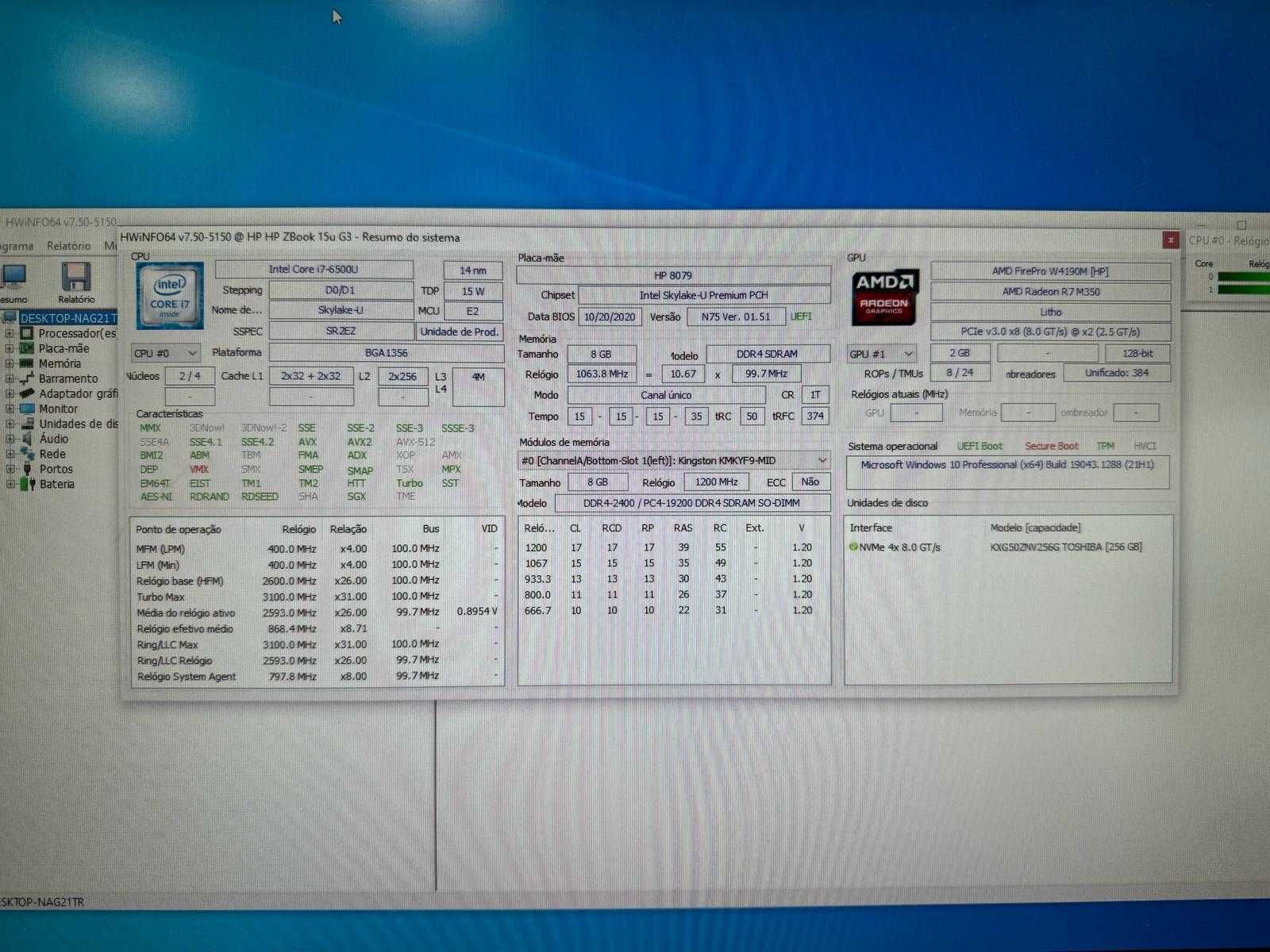Screen dimensions: 1270x952
Task: Click the Turbo Max operating point row
Action: [317, 597]
